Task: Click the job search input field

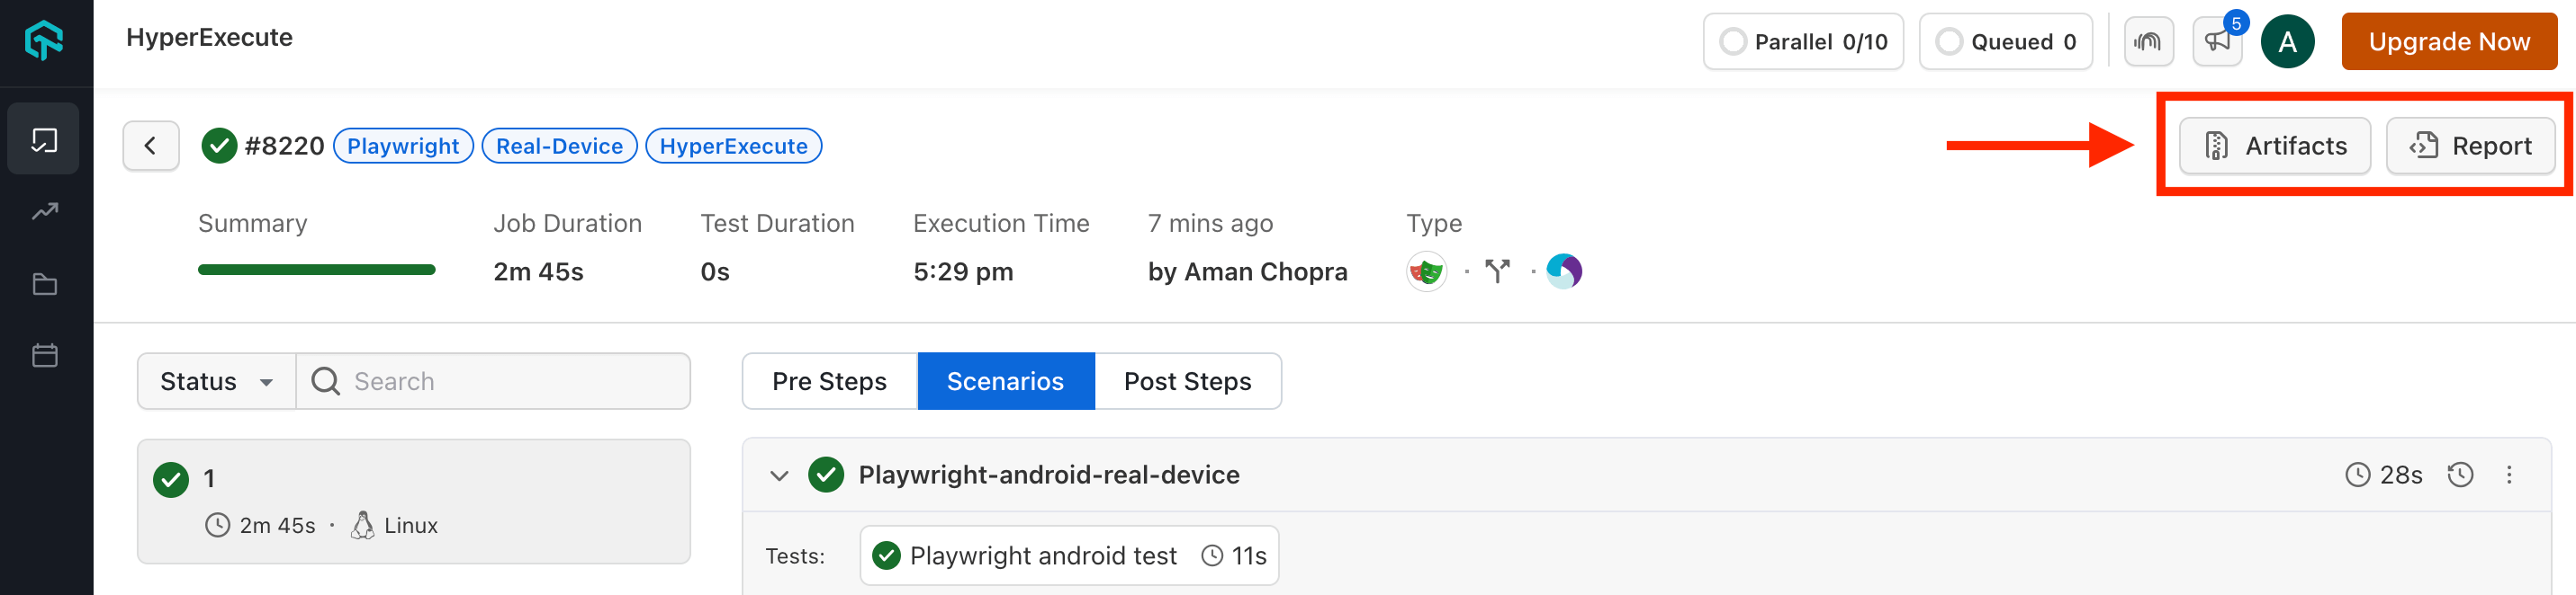Action: (x=510, y=381)
